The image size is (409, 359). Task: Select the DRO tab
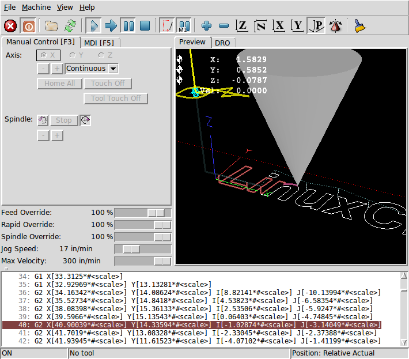[x=222, y=43]
